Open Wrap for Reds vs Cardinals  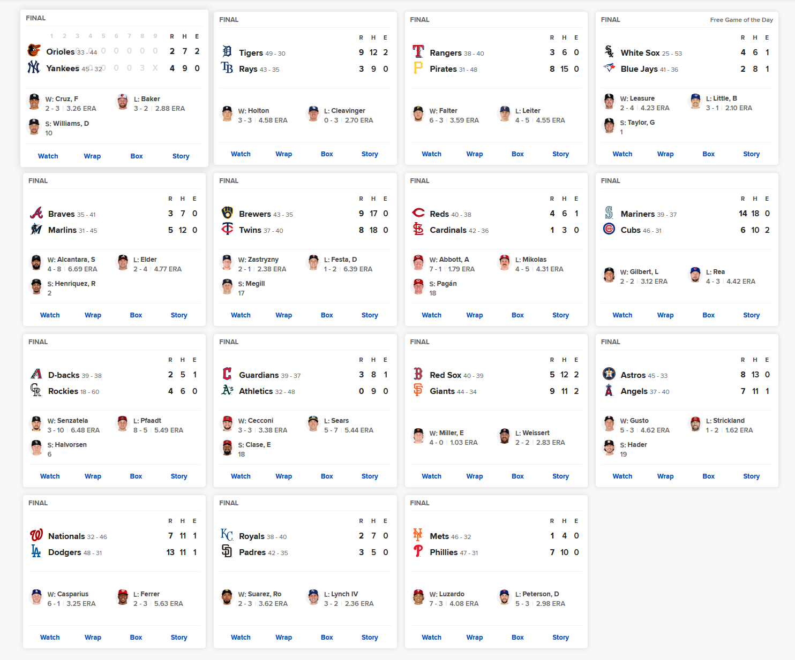click(475, 315)
